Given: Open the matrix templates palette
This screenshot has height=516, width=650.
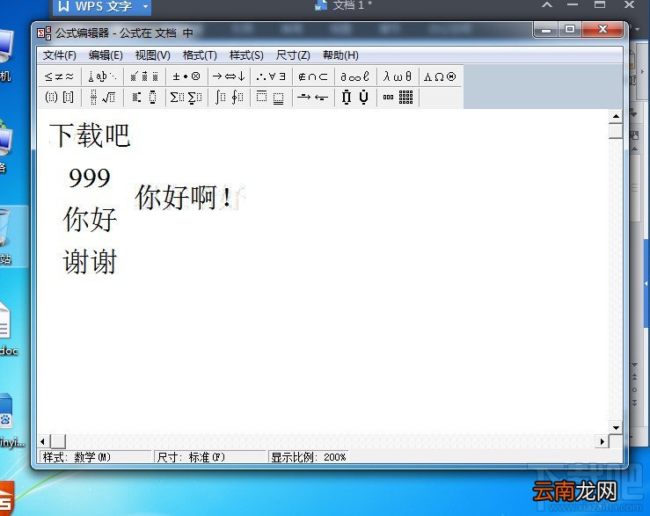Looking at the screenshot, I should (x=398, y=98).
